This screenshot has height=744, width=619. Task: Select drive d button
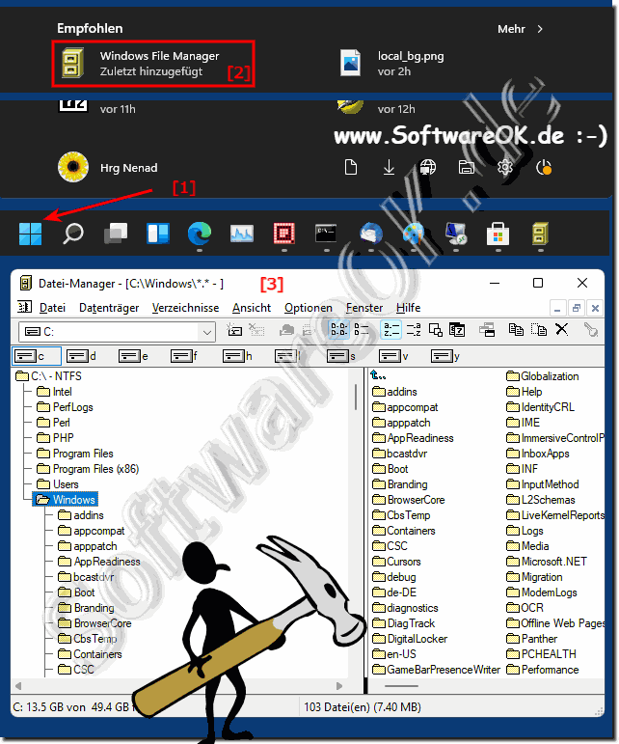pos(81,356)
